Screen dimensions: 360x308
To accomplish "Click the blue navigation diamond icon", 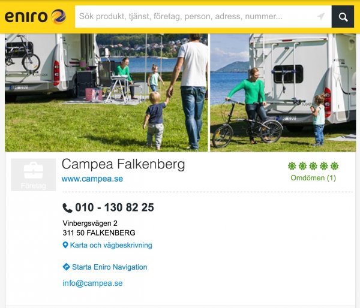I will 66,267.
